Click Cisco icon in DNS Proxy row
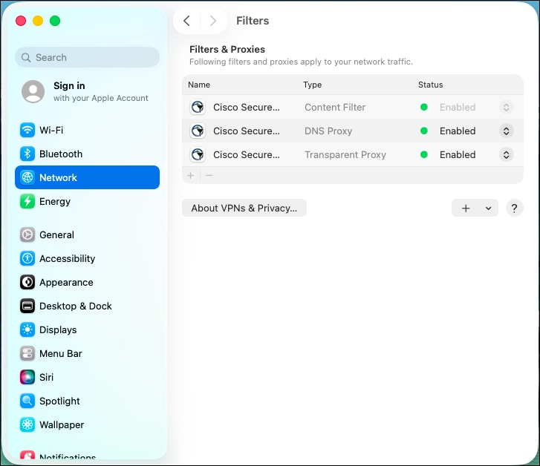 (198, 131)
